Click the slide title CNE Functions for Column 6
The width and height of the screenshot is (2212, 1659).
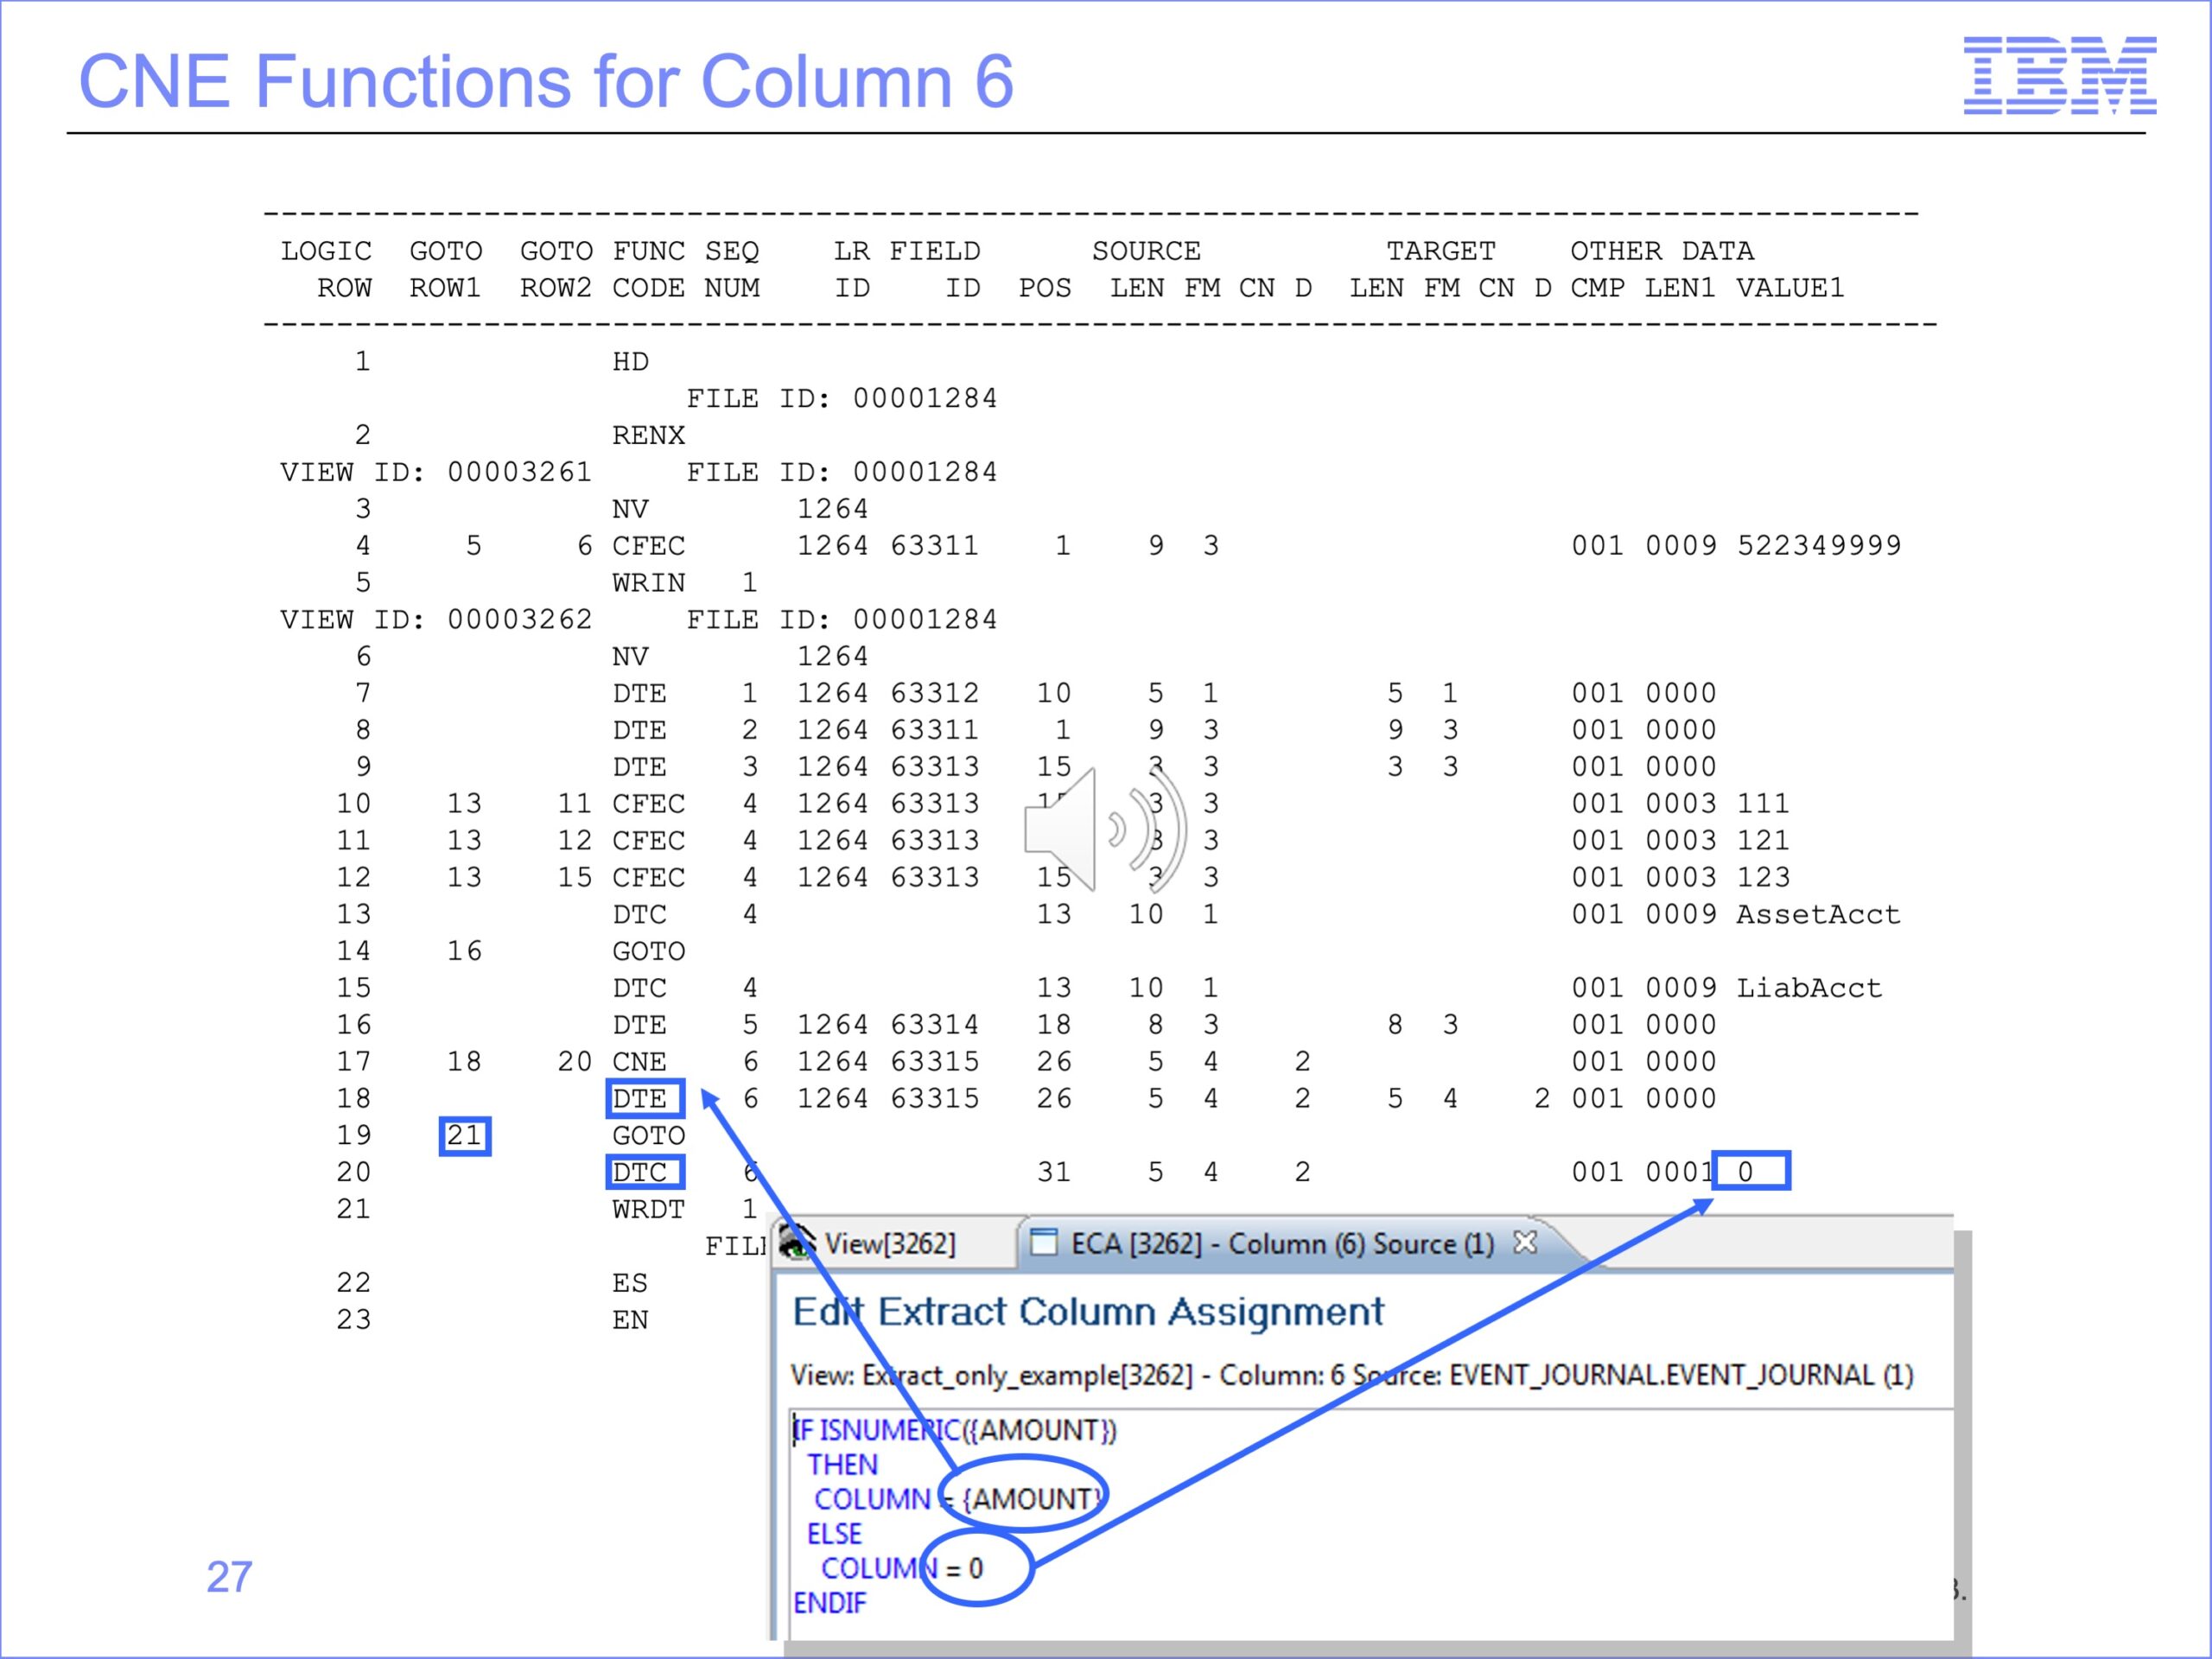[546, 81]
